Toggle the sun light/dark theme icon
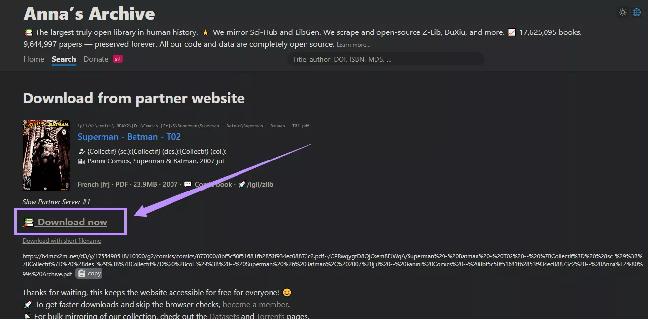Viewport: 648px width, 319px height. click(623, 12)
